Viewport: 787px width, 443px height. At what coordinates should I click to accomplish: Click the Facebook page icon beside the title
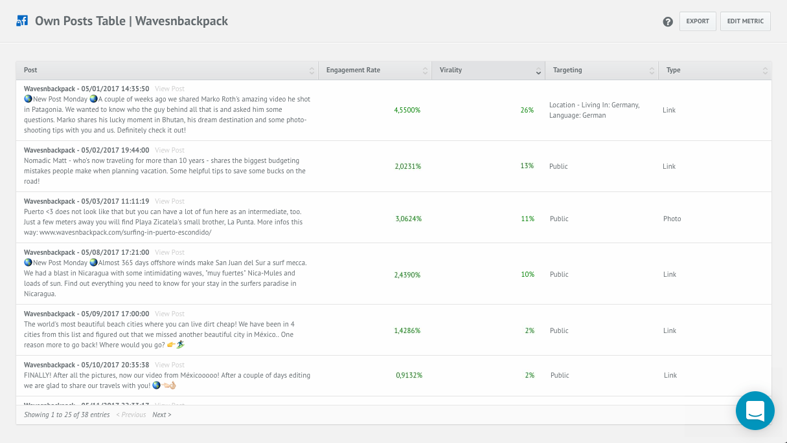point(21,21)
